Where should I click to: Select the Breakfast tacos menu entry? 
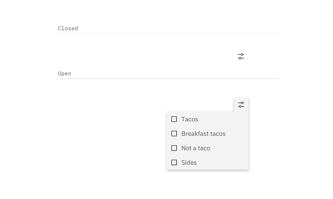(203, 134)
